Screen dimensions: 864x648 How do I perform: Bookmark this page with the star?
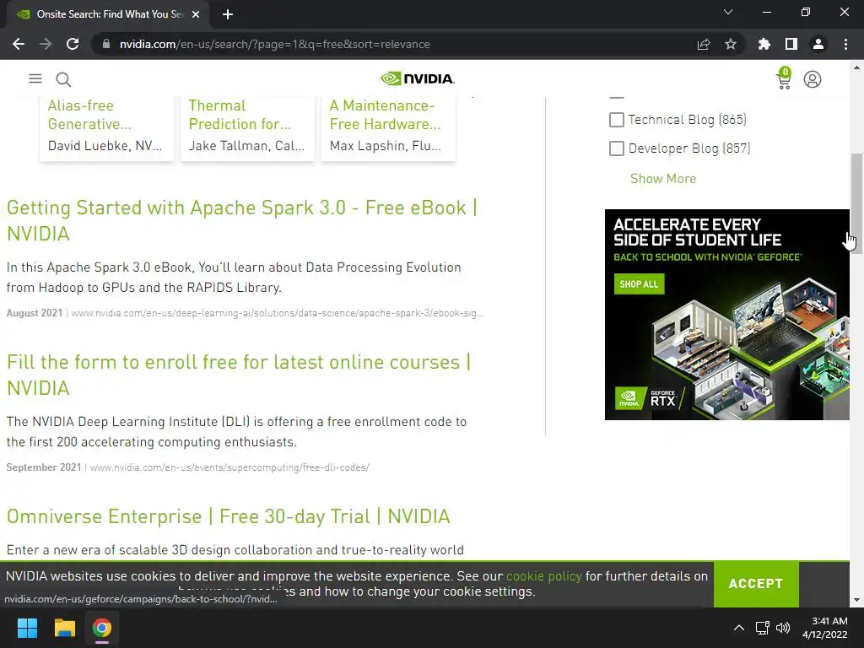click(x=731, y=44)
